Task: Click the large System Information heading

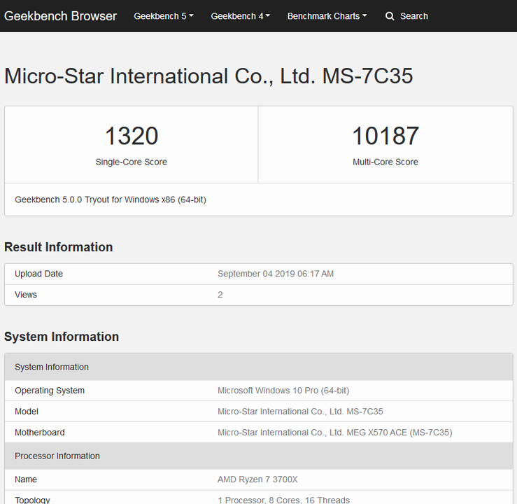Action: (x=62, y=337)
